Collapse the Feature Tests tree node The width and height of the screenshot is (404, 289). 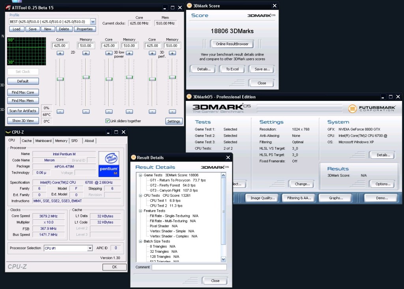pos(140,211)
